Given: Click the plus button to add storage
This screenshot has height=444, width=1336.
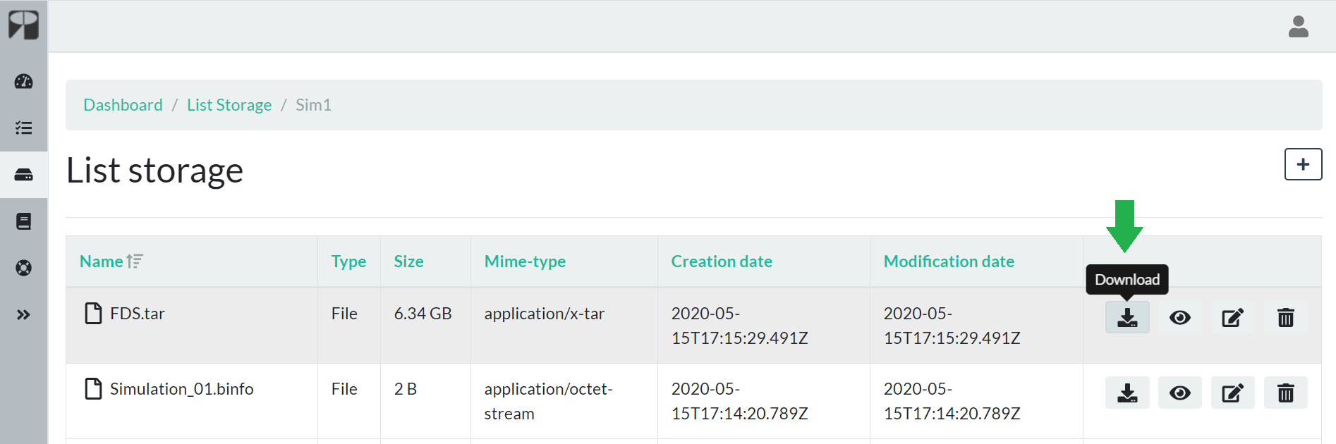Looking at the screenshot, I should pyautogui.click(x=1302, y=164).
